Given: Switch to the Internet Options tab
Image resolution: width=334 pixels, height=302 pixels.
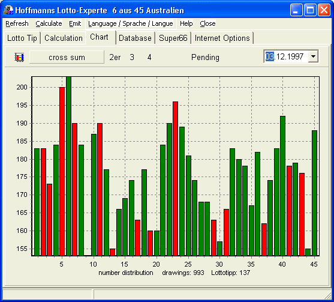Looking at the screenshot, I should 222,38.
